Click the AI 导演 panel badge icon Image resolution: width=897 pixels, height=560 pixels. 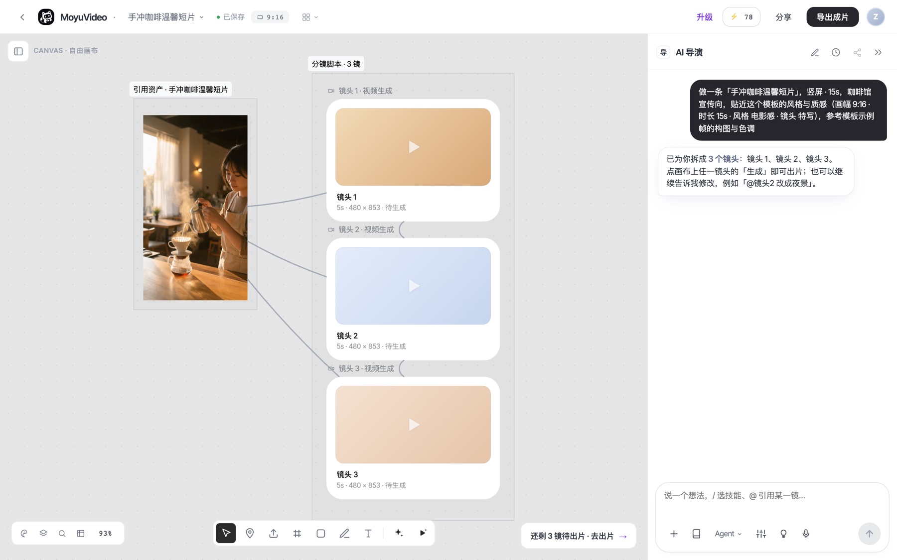pyautogui.click(x=663, y=52)
